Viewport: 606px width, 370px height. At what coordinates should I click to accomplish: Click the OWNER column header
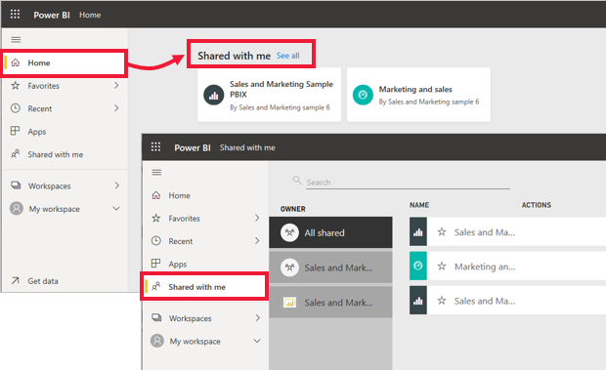click(293, 209)
